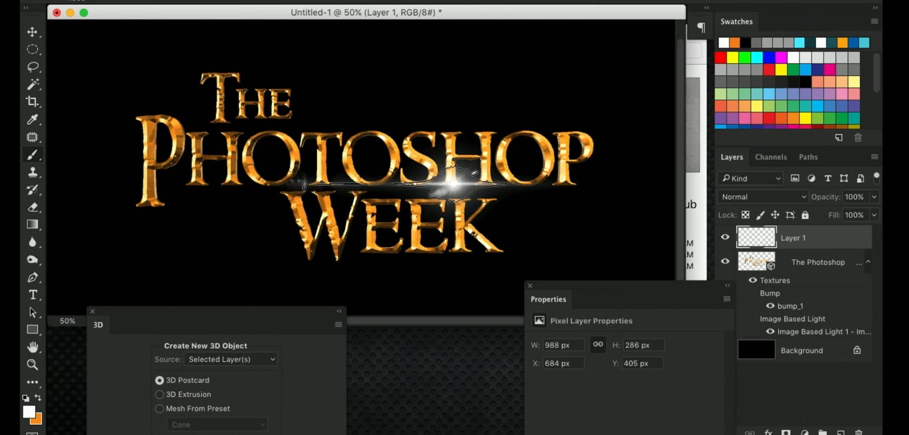Screen dimensions: 909x435
Task: Open the Kind filter dropdown
Action: 750,178
